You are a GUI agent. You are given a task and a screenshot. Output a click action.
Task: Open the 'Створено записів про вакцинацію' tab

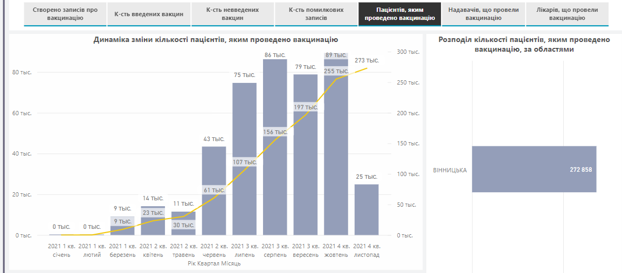click(x=65, y=14)
